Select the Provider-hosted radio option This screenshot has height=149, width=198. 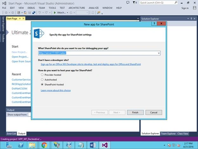point(42,75)
